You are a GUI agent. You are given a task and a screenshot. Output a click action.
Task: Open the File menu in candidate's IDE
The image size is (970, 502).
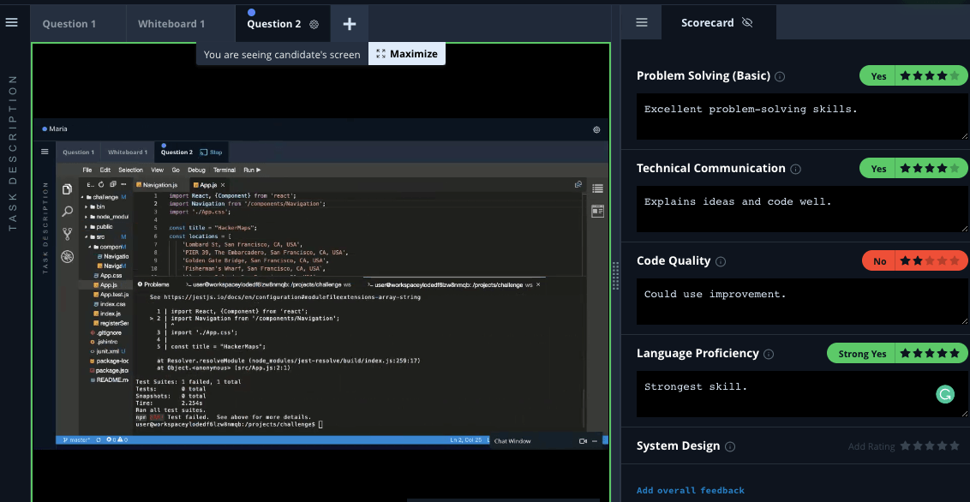click(x=87, y=170)
